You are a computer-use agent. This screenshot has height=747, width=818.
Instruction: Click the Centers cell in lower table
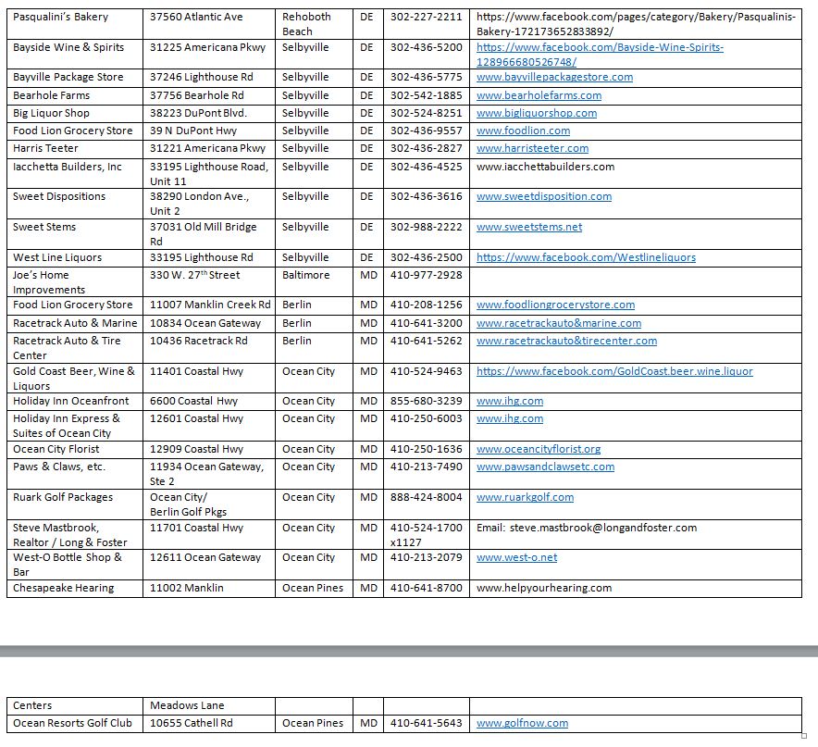pyautogui.click(x=75, y=705)
